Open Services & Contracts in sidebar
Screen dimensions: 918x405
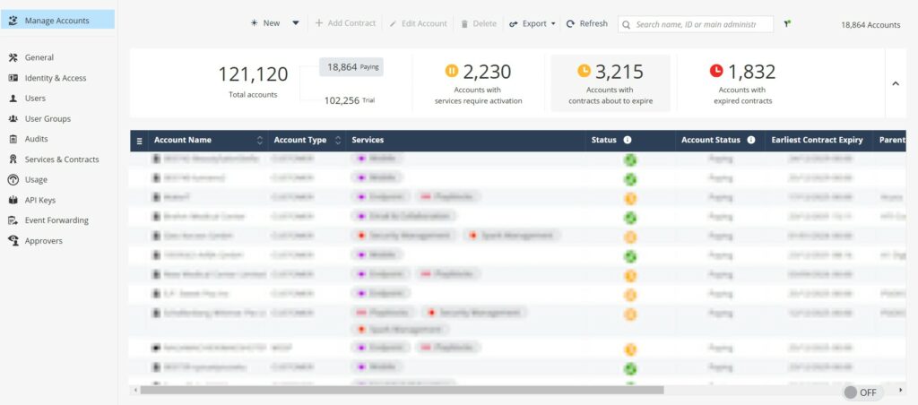coord(61,159)
